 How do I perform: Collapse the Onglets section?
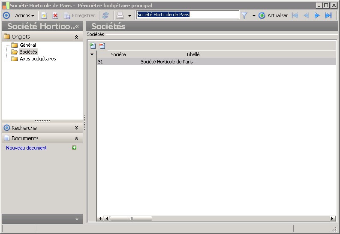coord(77,37)
